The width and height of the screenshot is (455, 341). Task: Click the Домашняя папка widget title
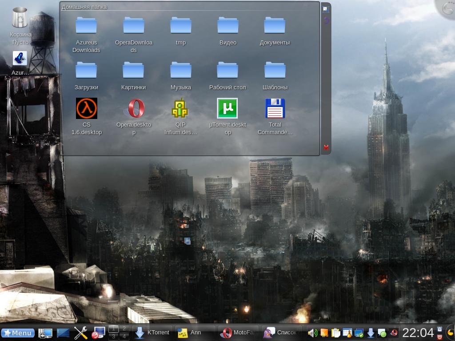(84, 7)
